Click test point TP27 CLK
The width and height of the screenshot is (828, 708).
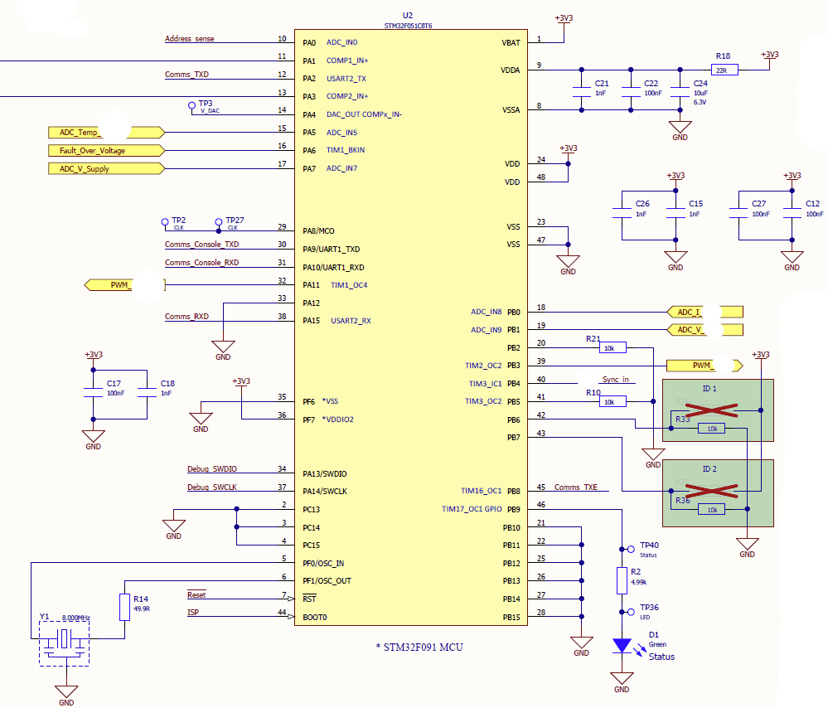[219, 222]
